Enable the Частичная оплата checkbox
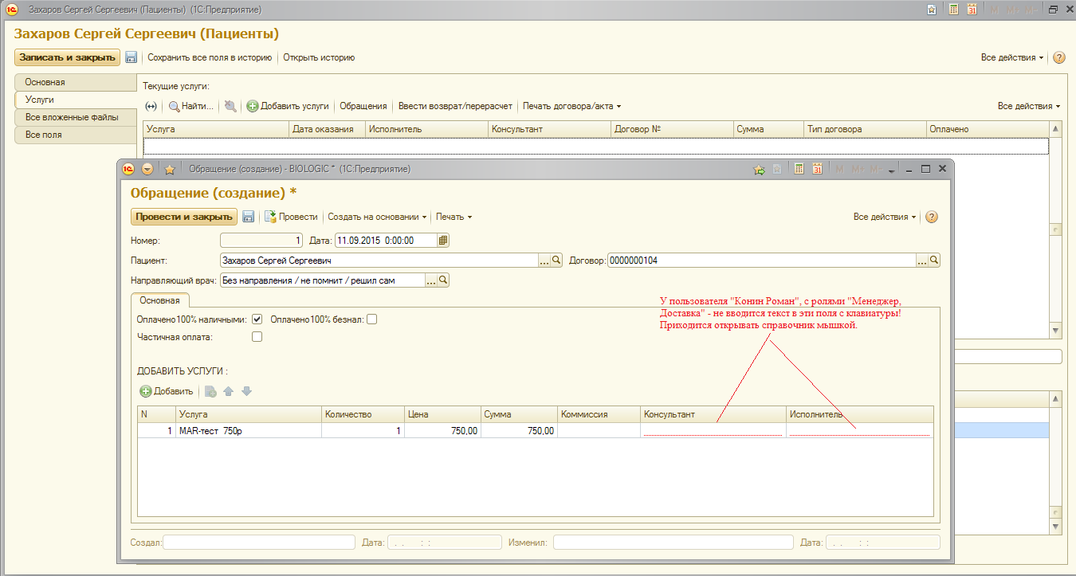Screen dimensions: 1076x576 pyautogui.click(x=257, y=337)
